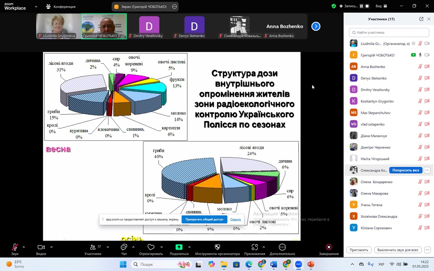Viewport: 434px width, 271px height.
Task: Expand participants options arrow in toolbar
Action: point(108,247)
